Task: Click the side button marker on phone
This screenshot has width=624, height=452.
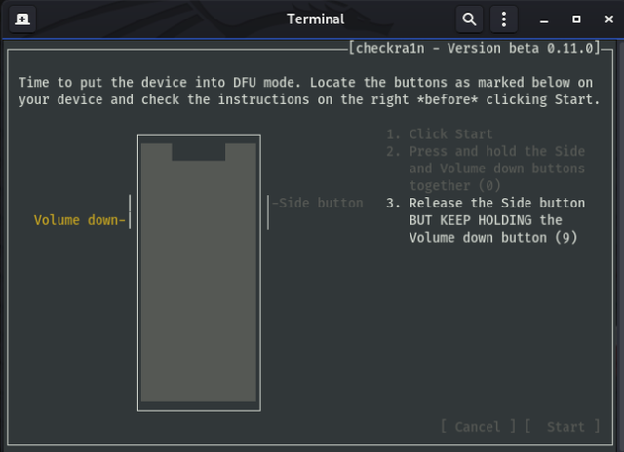Action: point(268,212)
